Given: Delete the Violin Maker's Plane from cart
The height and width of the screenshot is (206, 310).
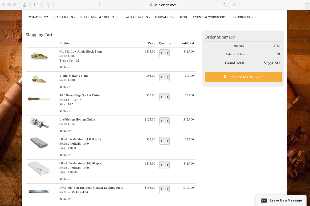Looking at the screenshot, I should (x=65, y=87).
